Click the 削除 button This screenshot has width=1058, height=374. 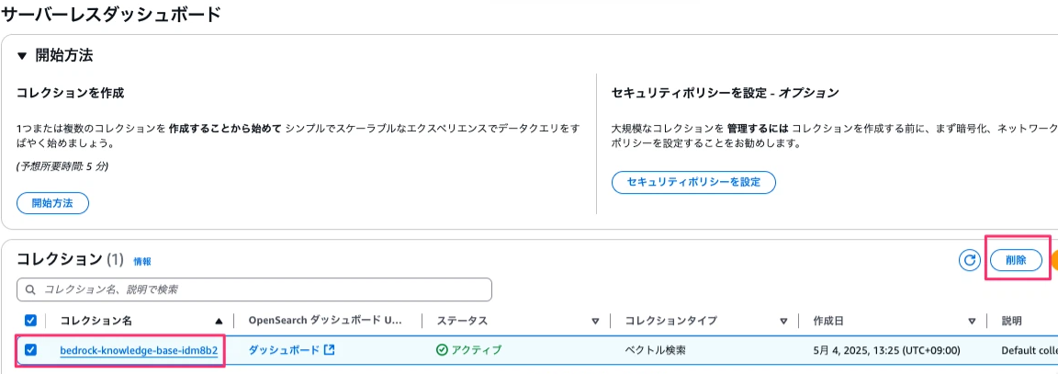[1016, 261]
